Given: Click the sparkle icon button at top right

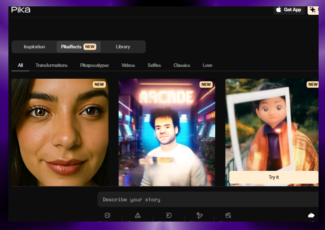Looking at the screenshot, I should click(313, 10).
